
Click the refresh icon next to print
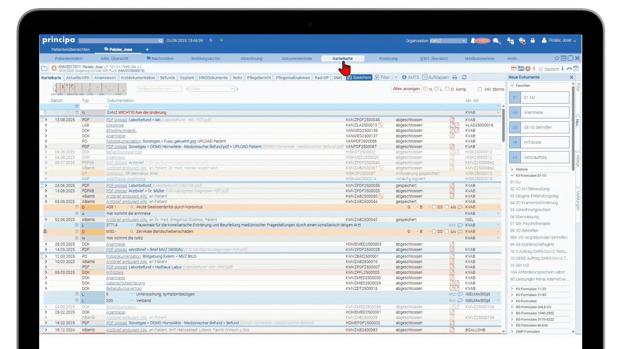464,77
